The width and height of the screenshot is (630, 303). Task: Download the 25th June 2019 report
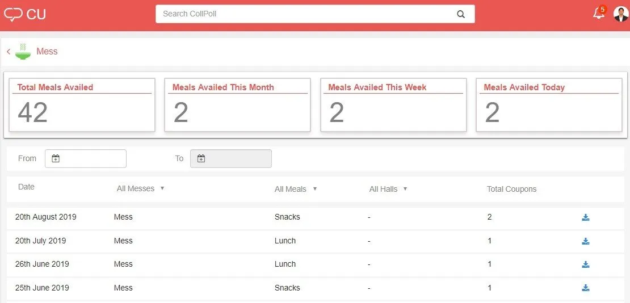click(585, 288)
